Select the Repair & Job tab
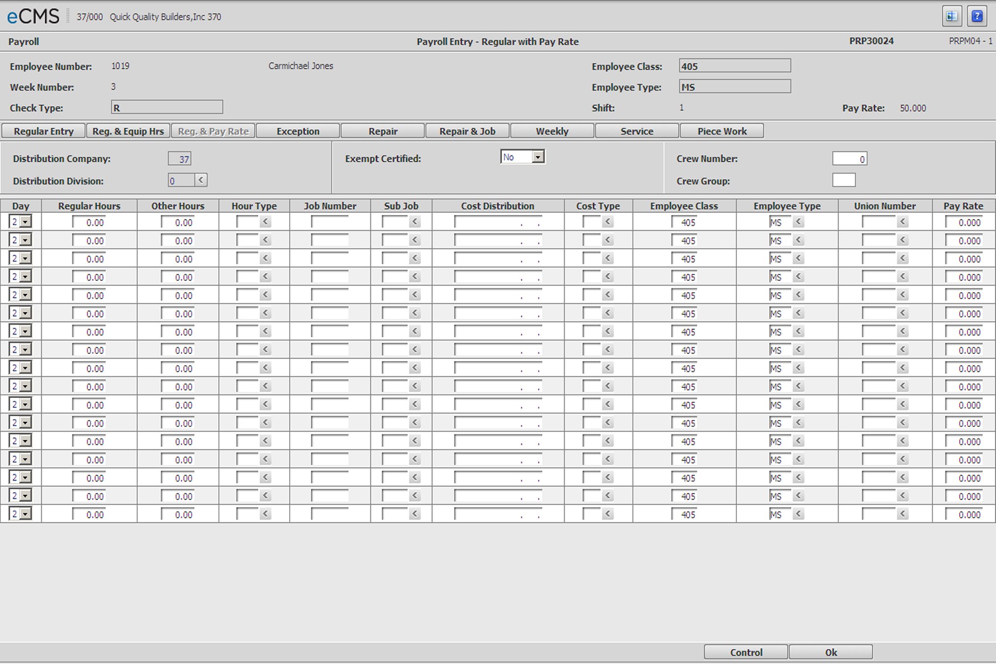Screen dimensions: 996x664 [x=467, y=131]
